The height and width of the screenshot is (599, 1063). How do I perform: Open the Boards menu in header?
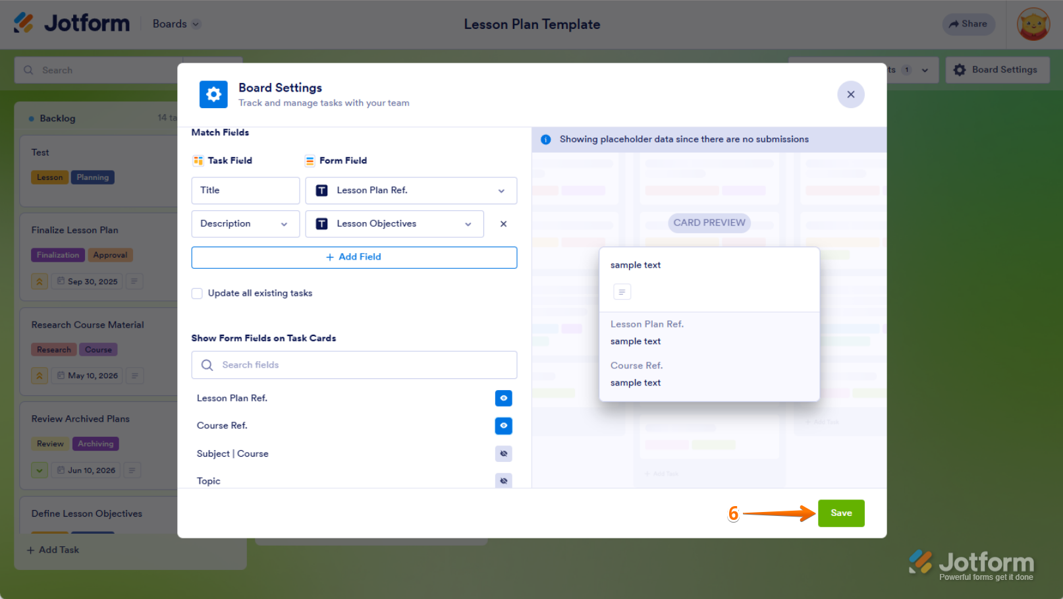[176, 24]
